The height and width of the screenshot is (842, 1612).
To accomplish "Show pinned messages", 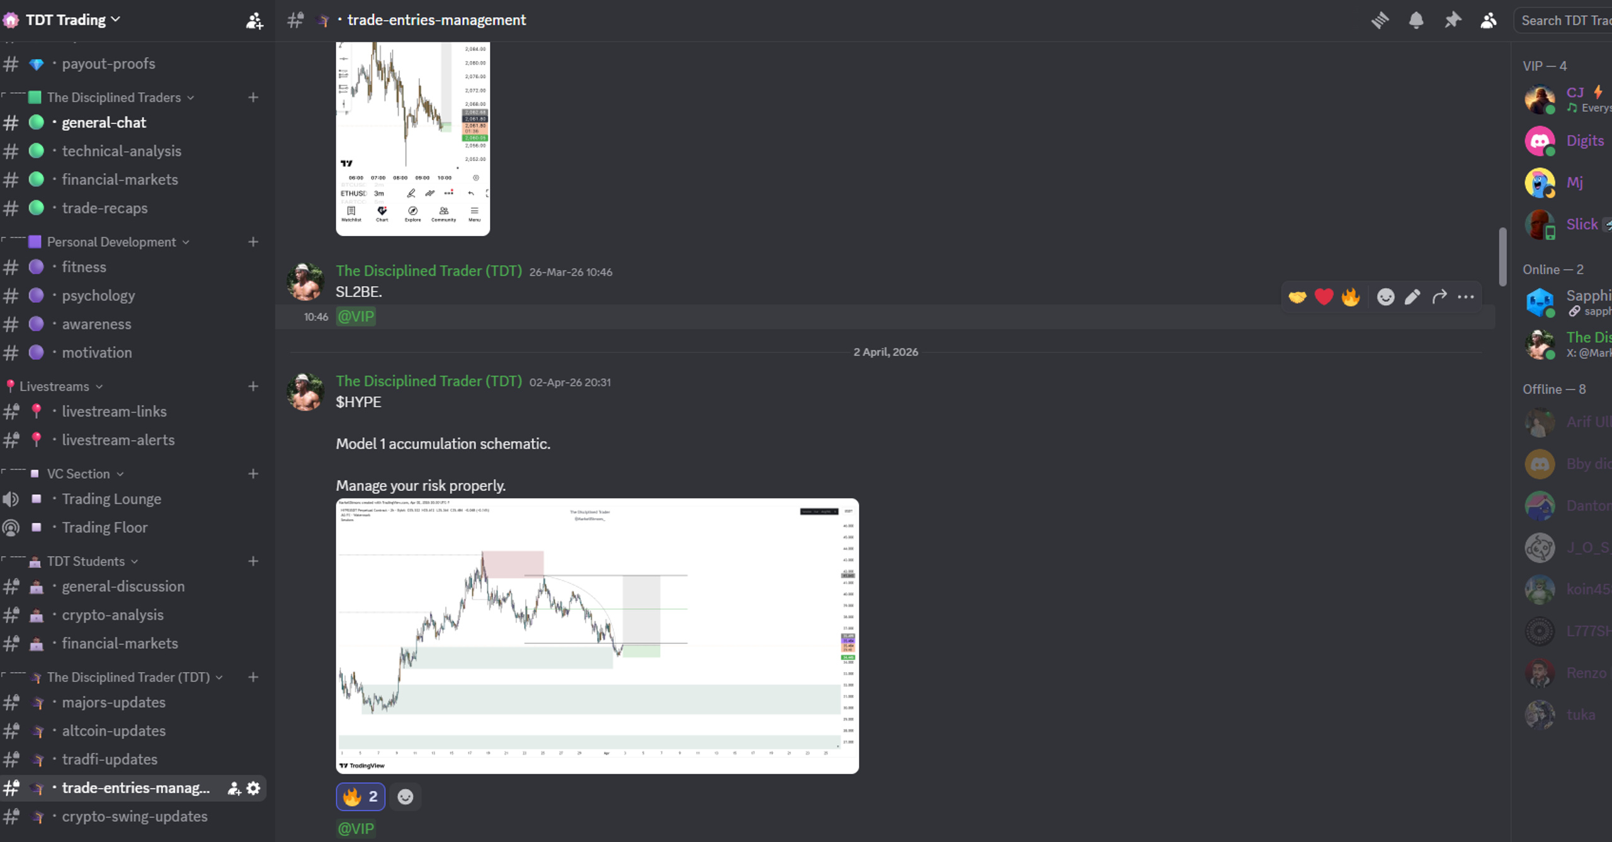I will [x=1453, y=20].
